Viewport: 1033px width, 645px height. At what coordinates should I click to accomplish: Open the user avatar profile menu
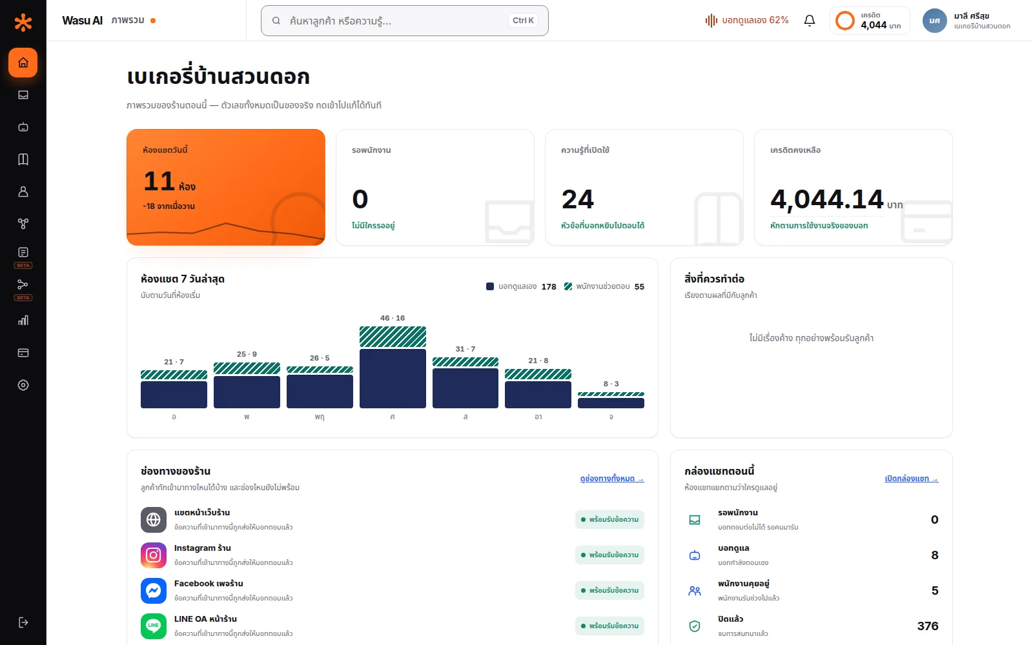click(x=934, y=21)
